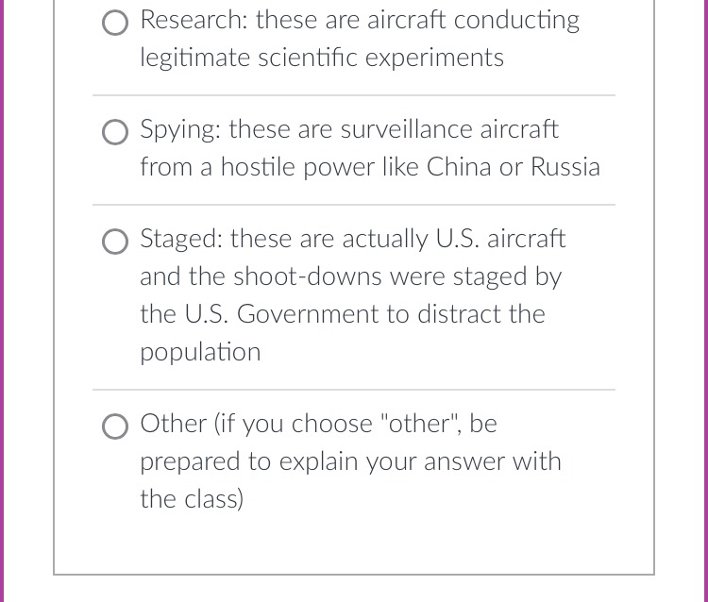
Task: Click the 'Spying: these are surveillance aircraft' text
Action: [349, 129]
